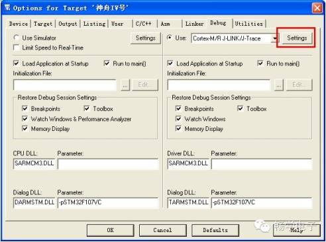Open the Utilities tab
Screen dimensions: 326x242
(249, 24)
